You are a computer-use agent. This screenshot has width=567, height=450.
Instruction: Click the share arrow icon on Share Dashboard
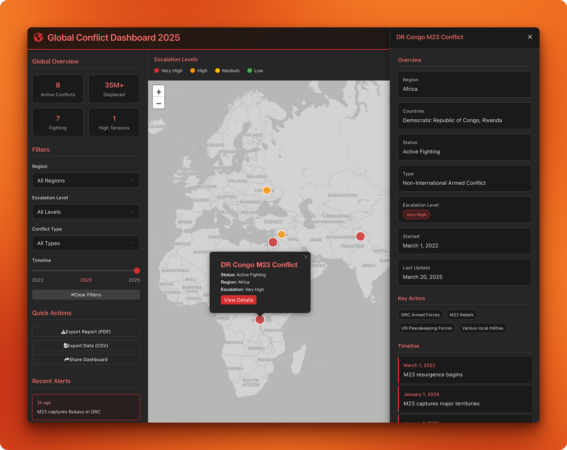[x=67, y=359]
